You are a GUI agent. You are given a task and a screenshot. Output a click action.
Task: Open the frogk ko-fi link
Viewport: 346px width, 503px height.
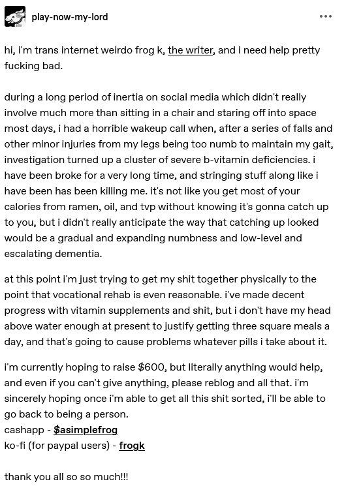132,446
